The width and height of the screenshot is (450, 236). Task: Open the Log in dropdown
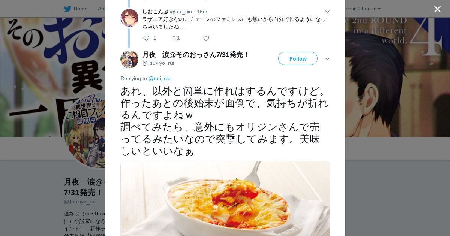(x=371, y=9)
